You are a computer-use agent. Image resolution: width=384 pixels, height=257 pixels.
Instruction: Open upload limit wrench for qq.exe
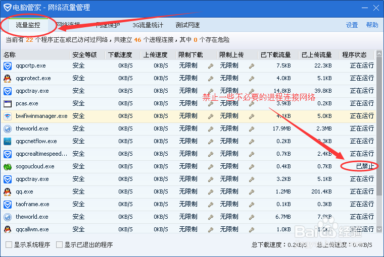click(x=252, y=192)
